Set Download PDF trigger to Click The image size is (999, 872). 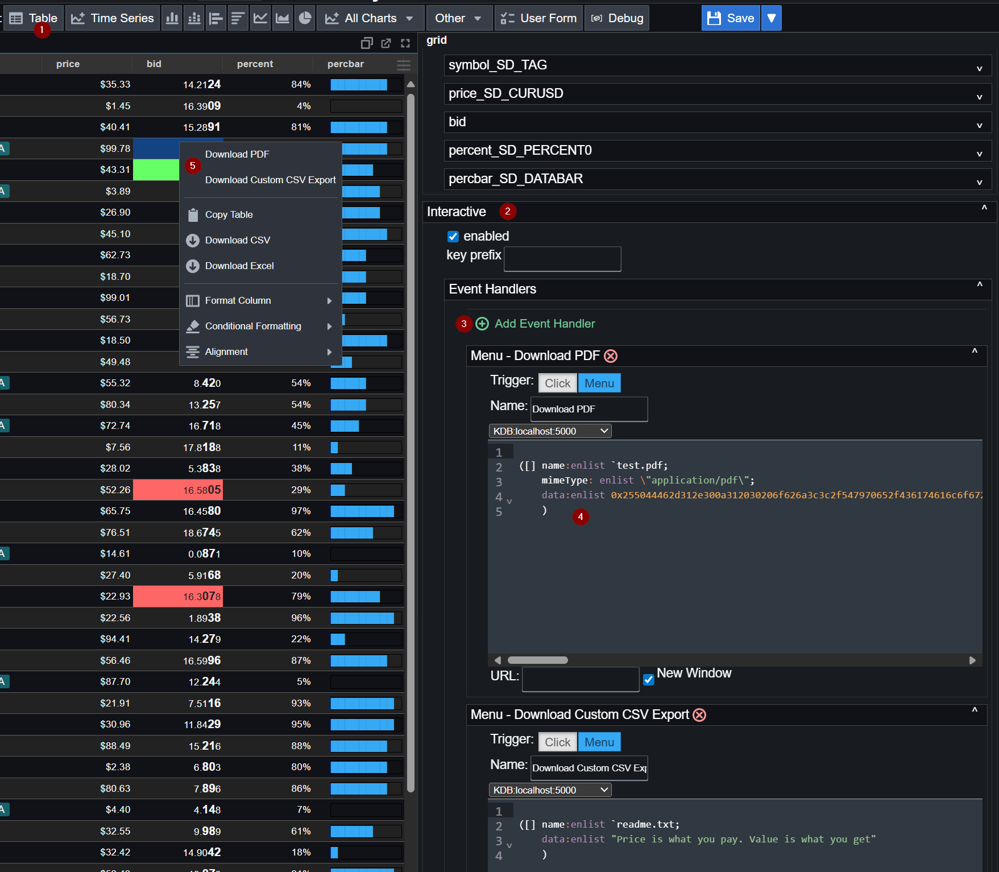point(557,383)
